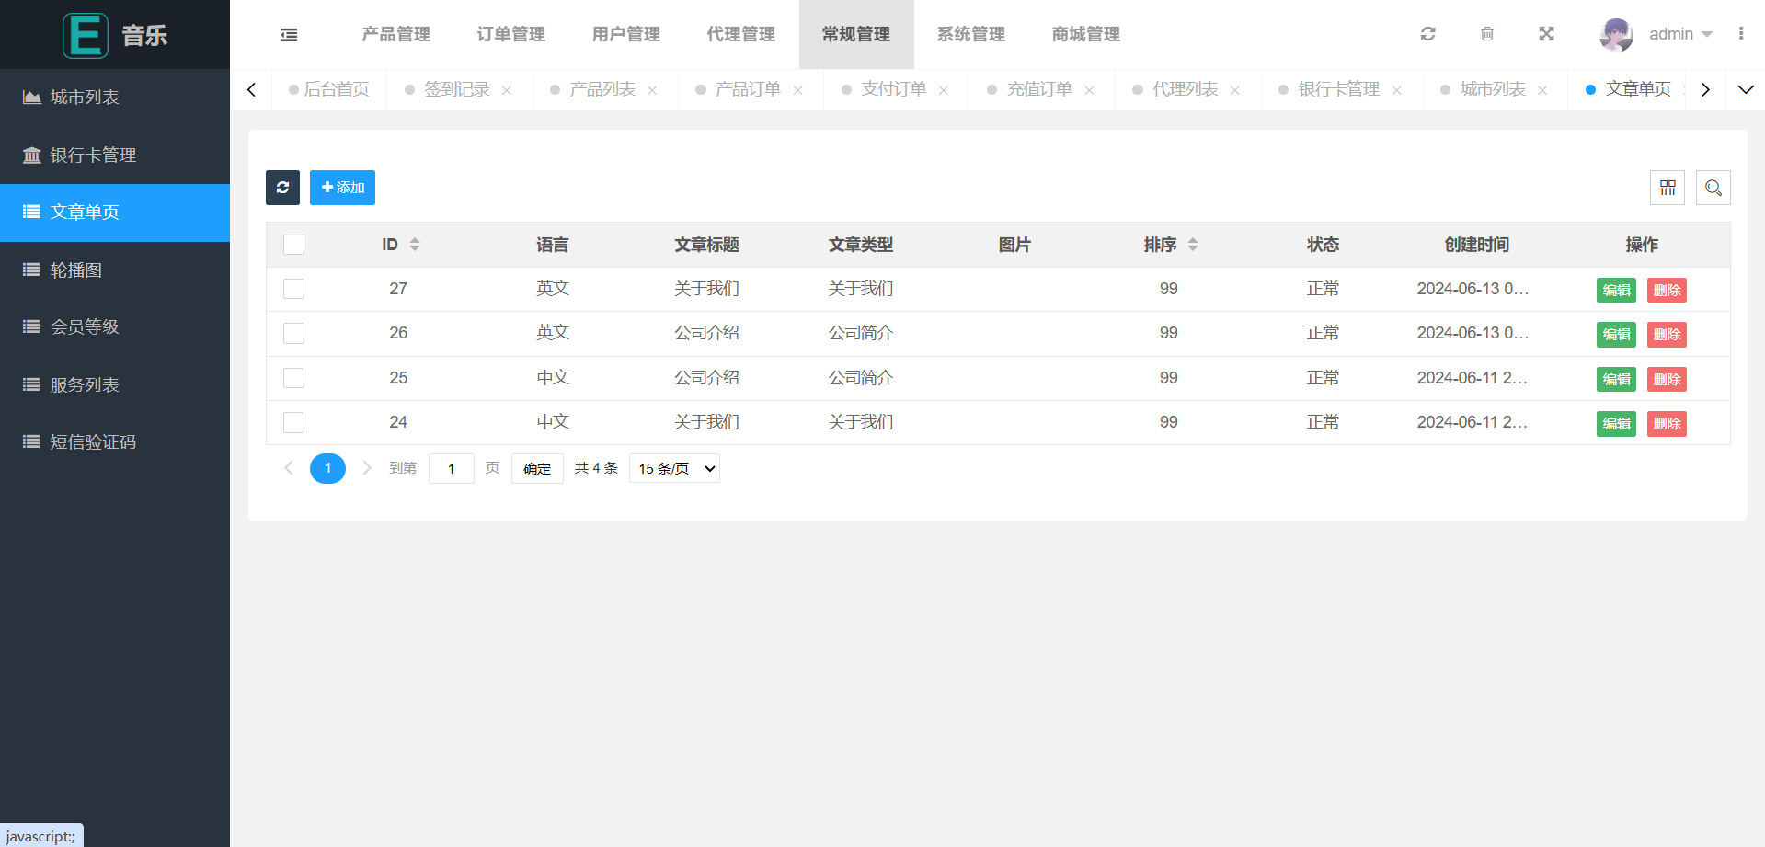The width and height of the screenshot is (1765, 847).
Task: Open the 产品订单 tab
Action: coord(747,89)
